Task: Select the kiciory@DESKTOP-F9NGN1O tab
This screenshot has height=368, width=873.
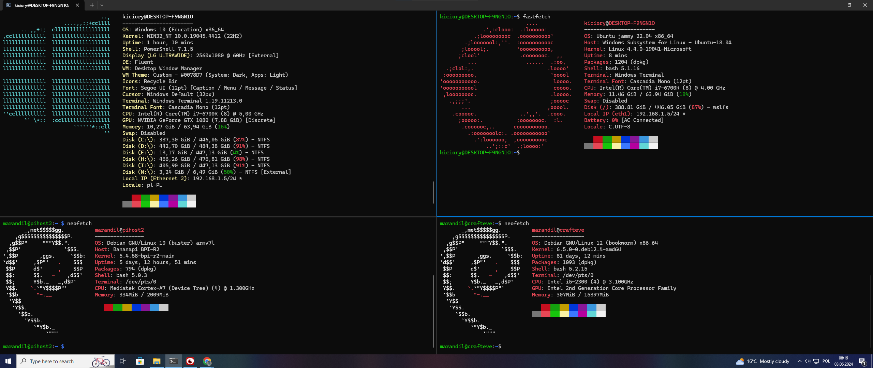Action: coord(41,5)
